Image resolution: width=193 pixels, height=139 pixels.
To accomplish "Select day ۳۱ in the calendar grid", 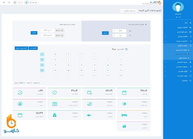I will tap(81, 76).
